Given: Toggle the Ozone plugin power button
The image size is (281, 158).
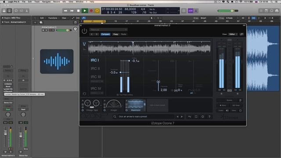Looking at the screenshot, I should [84, 31].
